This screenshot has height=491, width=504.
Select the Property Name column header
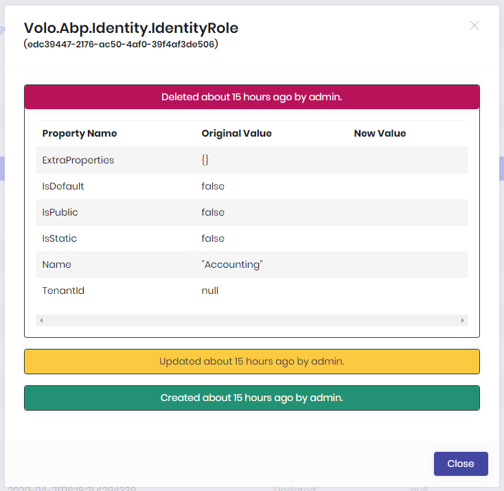(x=80, y=133)
